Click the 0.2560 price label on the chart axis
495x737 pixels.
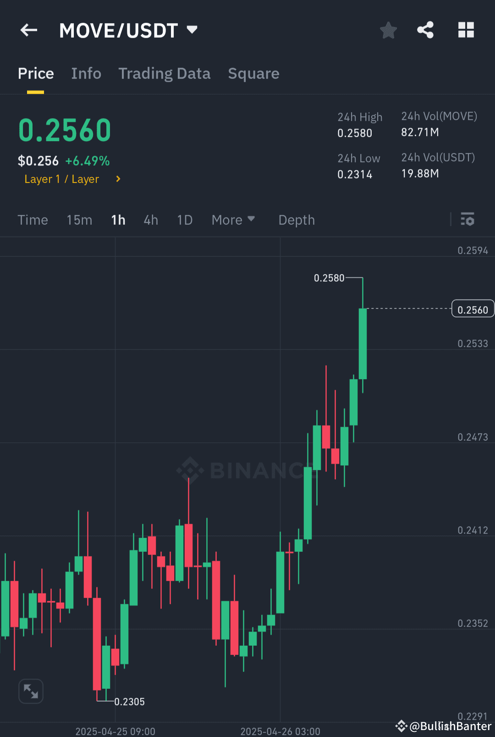click(473, 309)
